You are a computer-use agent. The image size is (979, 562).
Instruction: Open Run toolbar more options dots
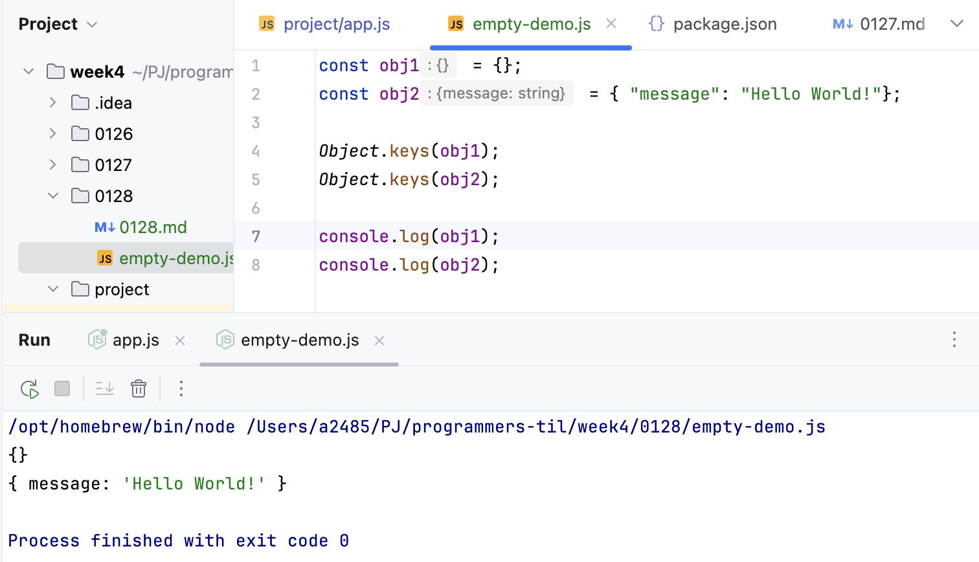[x=181, y=388]
